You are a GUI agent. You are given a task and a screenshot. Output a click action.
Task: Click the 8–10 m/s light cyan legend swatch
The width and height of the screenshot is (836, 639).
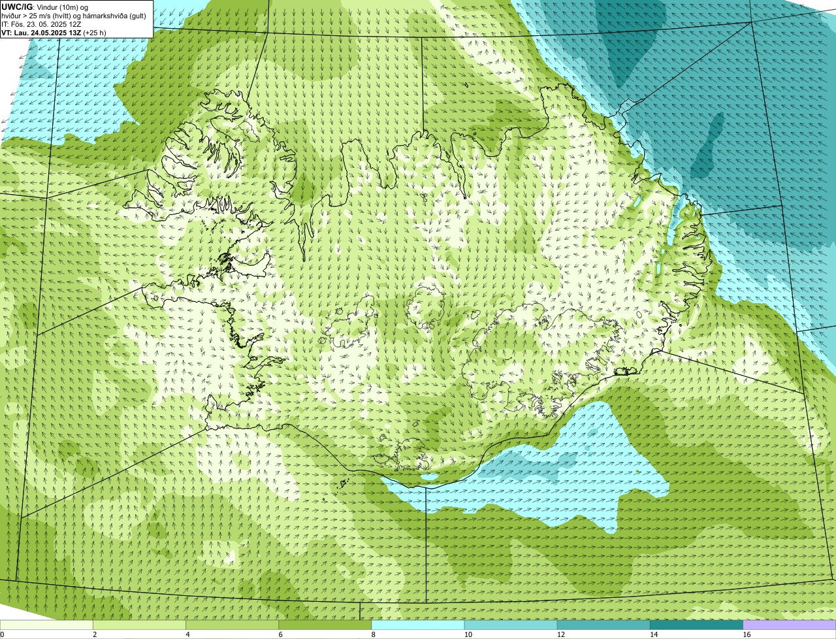[x=418, y=625]
